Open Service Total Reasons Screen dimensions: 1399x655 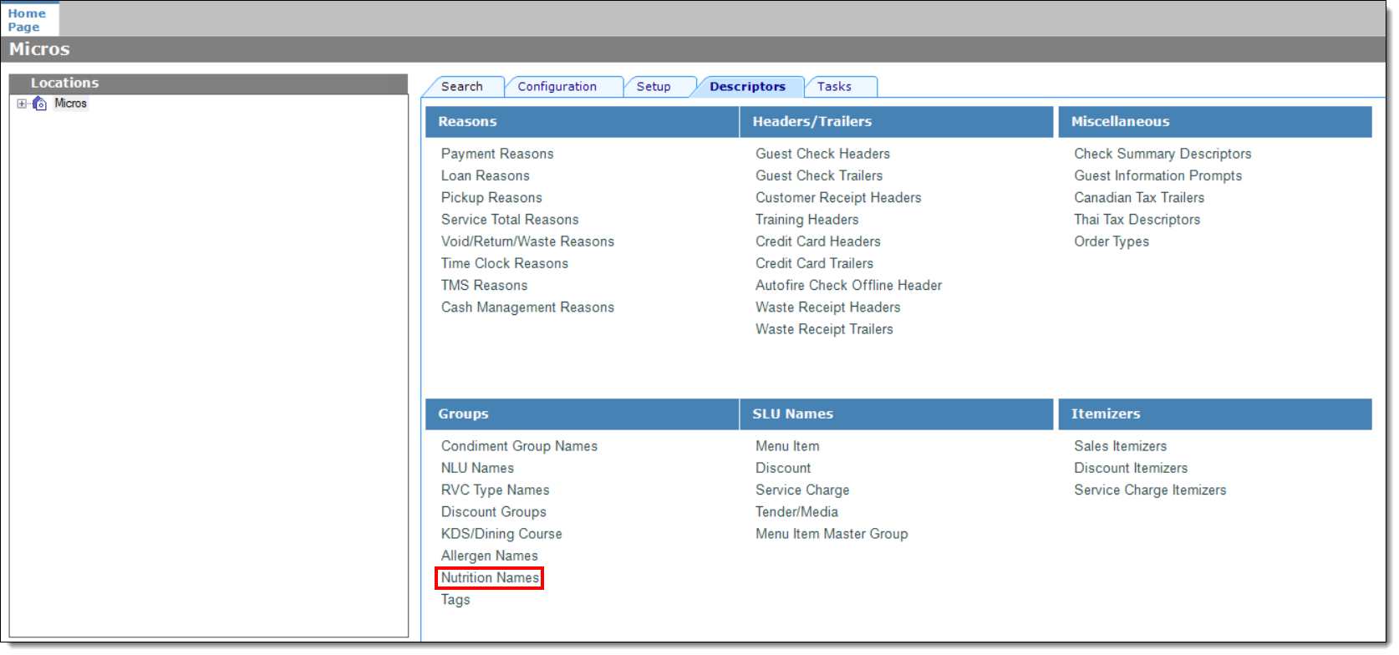point(510,219)
